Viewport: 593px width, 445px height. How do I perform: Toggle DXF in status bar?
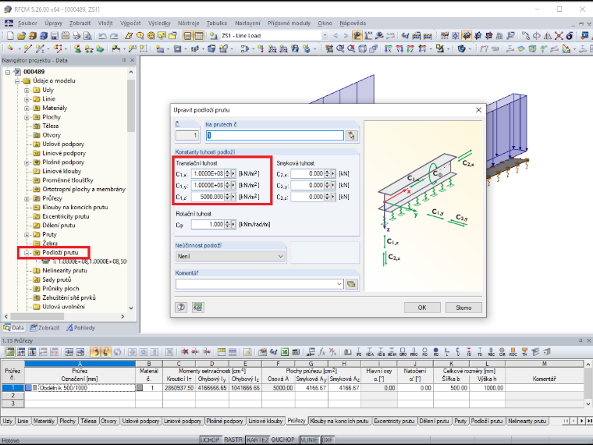point(327,440)
